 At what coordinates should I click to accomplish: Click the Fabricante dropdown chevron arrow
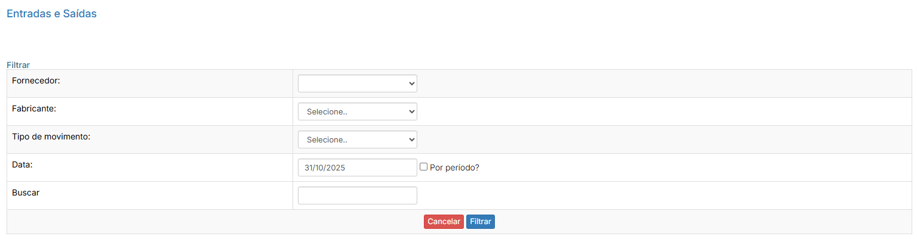click(411, 111)
